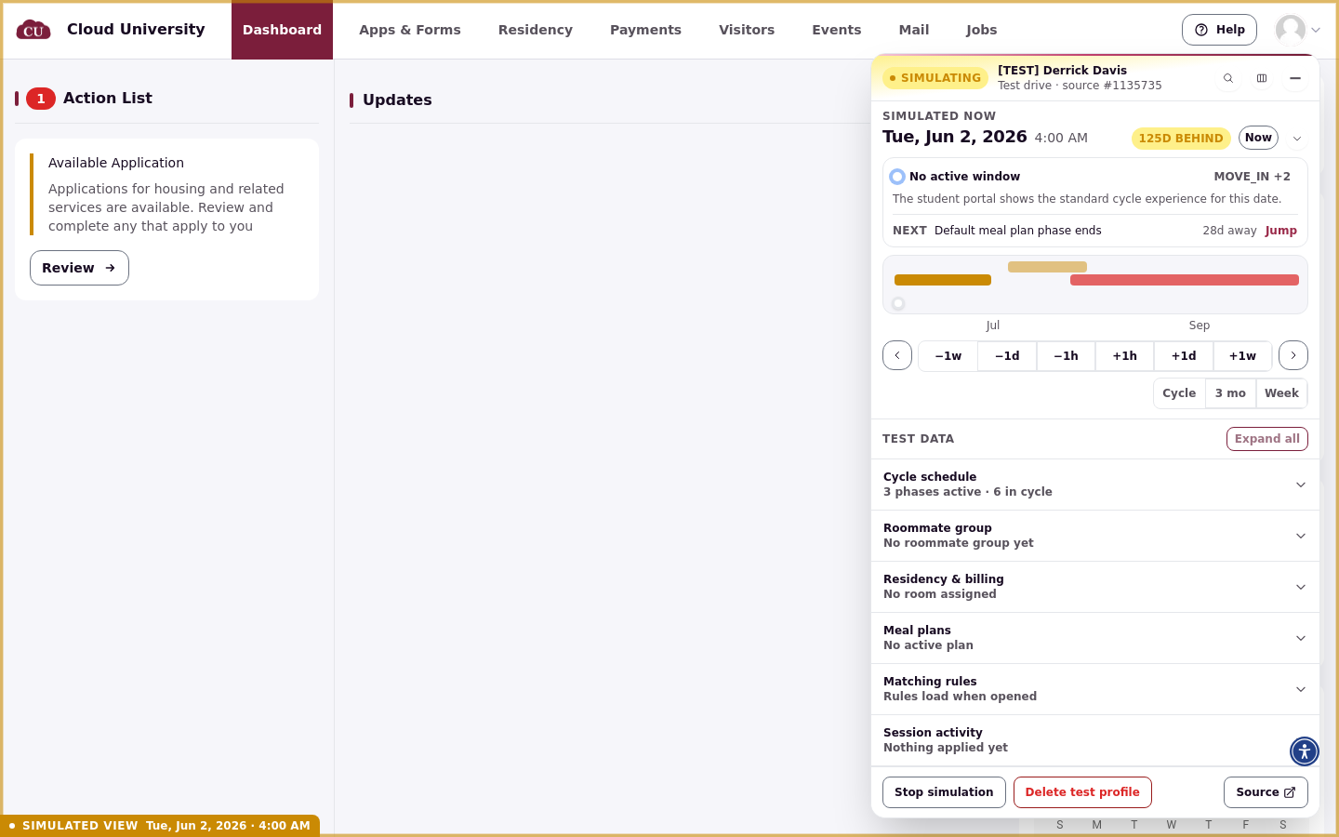Open the Payments tab

645,30
